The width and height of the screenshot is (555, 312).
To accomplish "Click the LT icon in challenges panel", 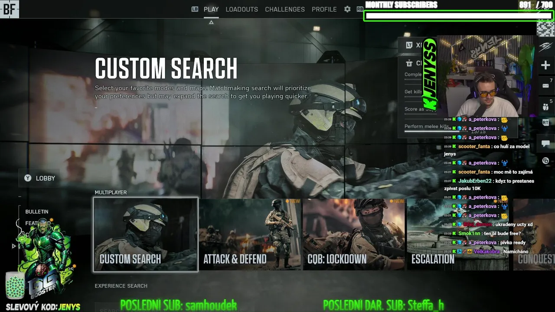I will click(x=409, y=45).
